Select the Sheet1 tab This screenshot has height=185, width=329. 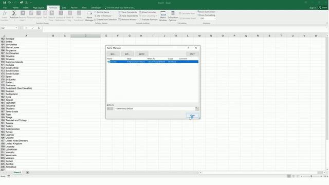17,173
